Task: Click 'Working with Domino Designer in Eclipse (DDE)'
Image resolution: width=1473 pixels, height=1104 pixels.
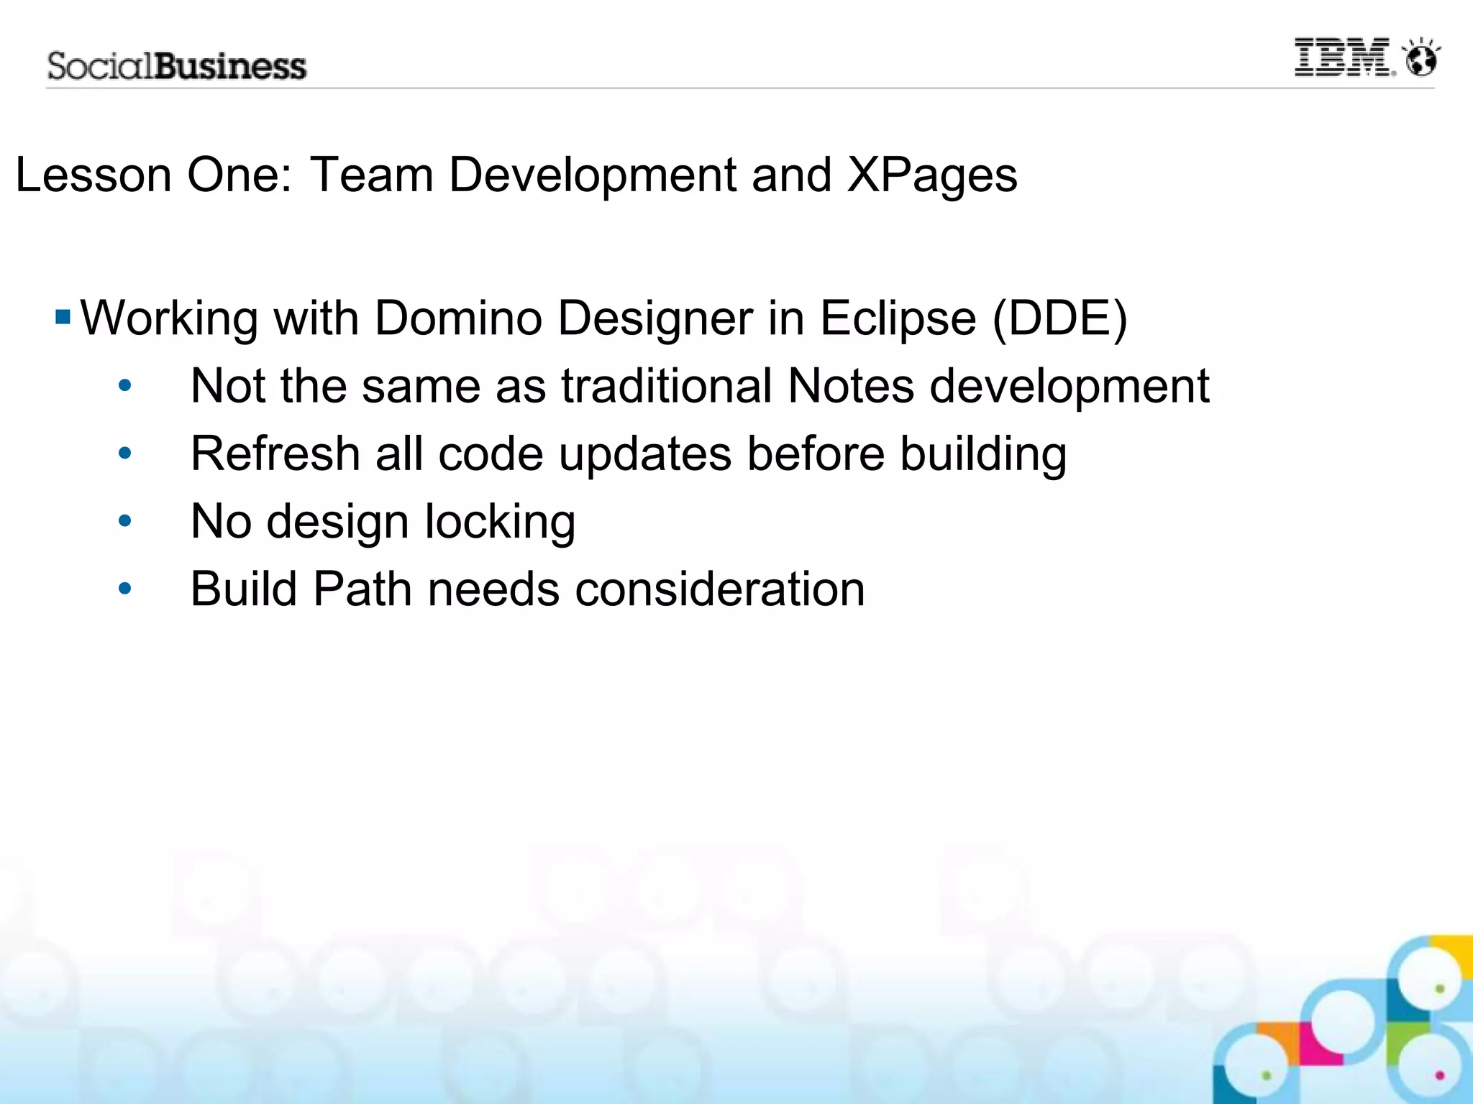Action: [x=603, y=318]
